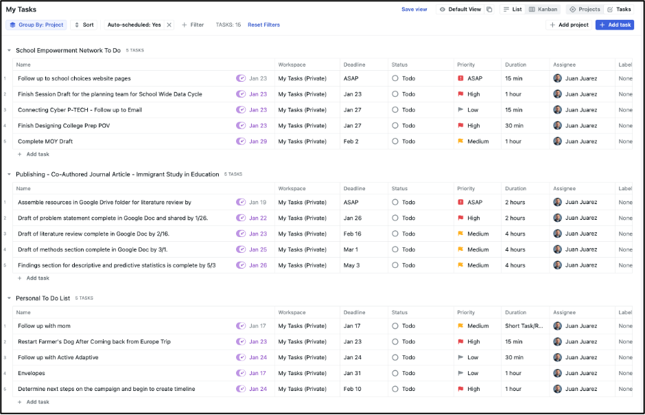Click the blue Add task button
Viewport: 645px width, 415px height.
[x=614, y=25]
